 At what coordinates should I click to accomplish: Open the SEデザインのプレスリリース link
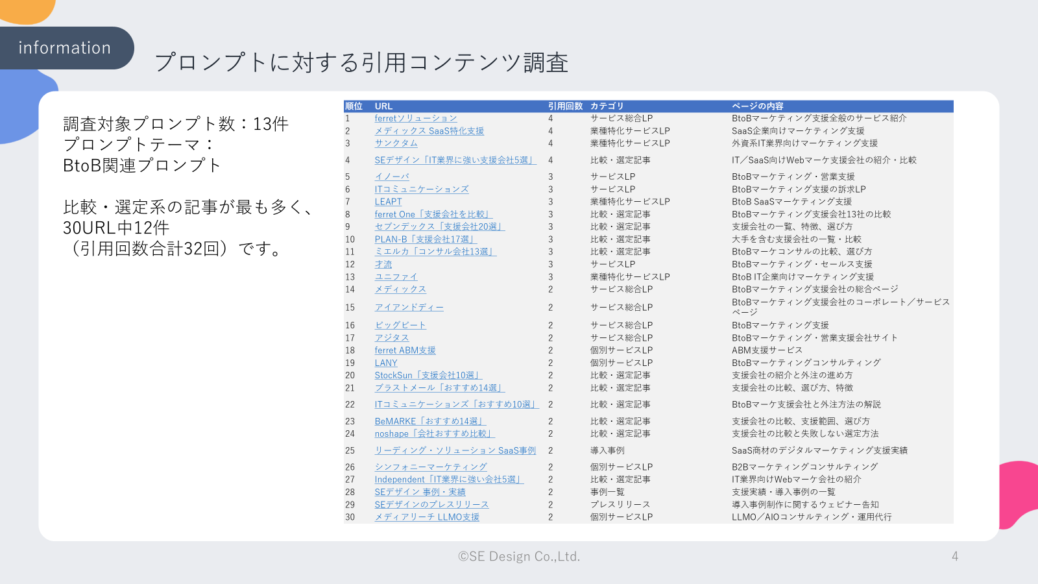[x=431, y=505]
